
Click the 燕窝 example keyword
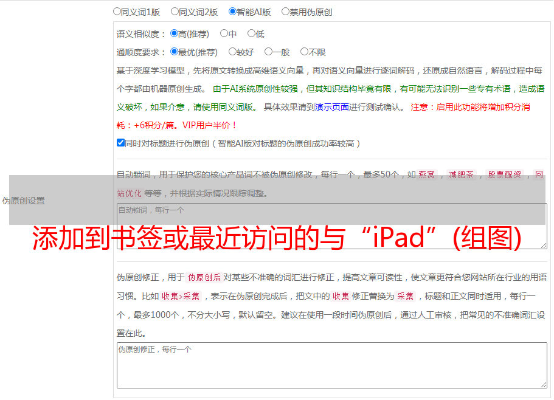pyautogui.click(x=426, y=174)
